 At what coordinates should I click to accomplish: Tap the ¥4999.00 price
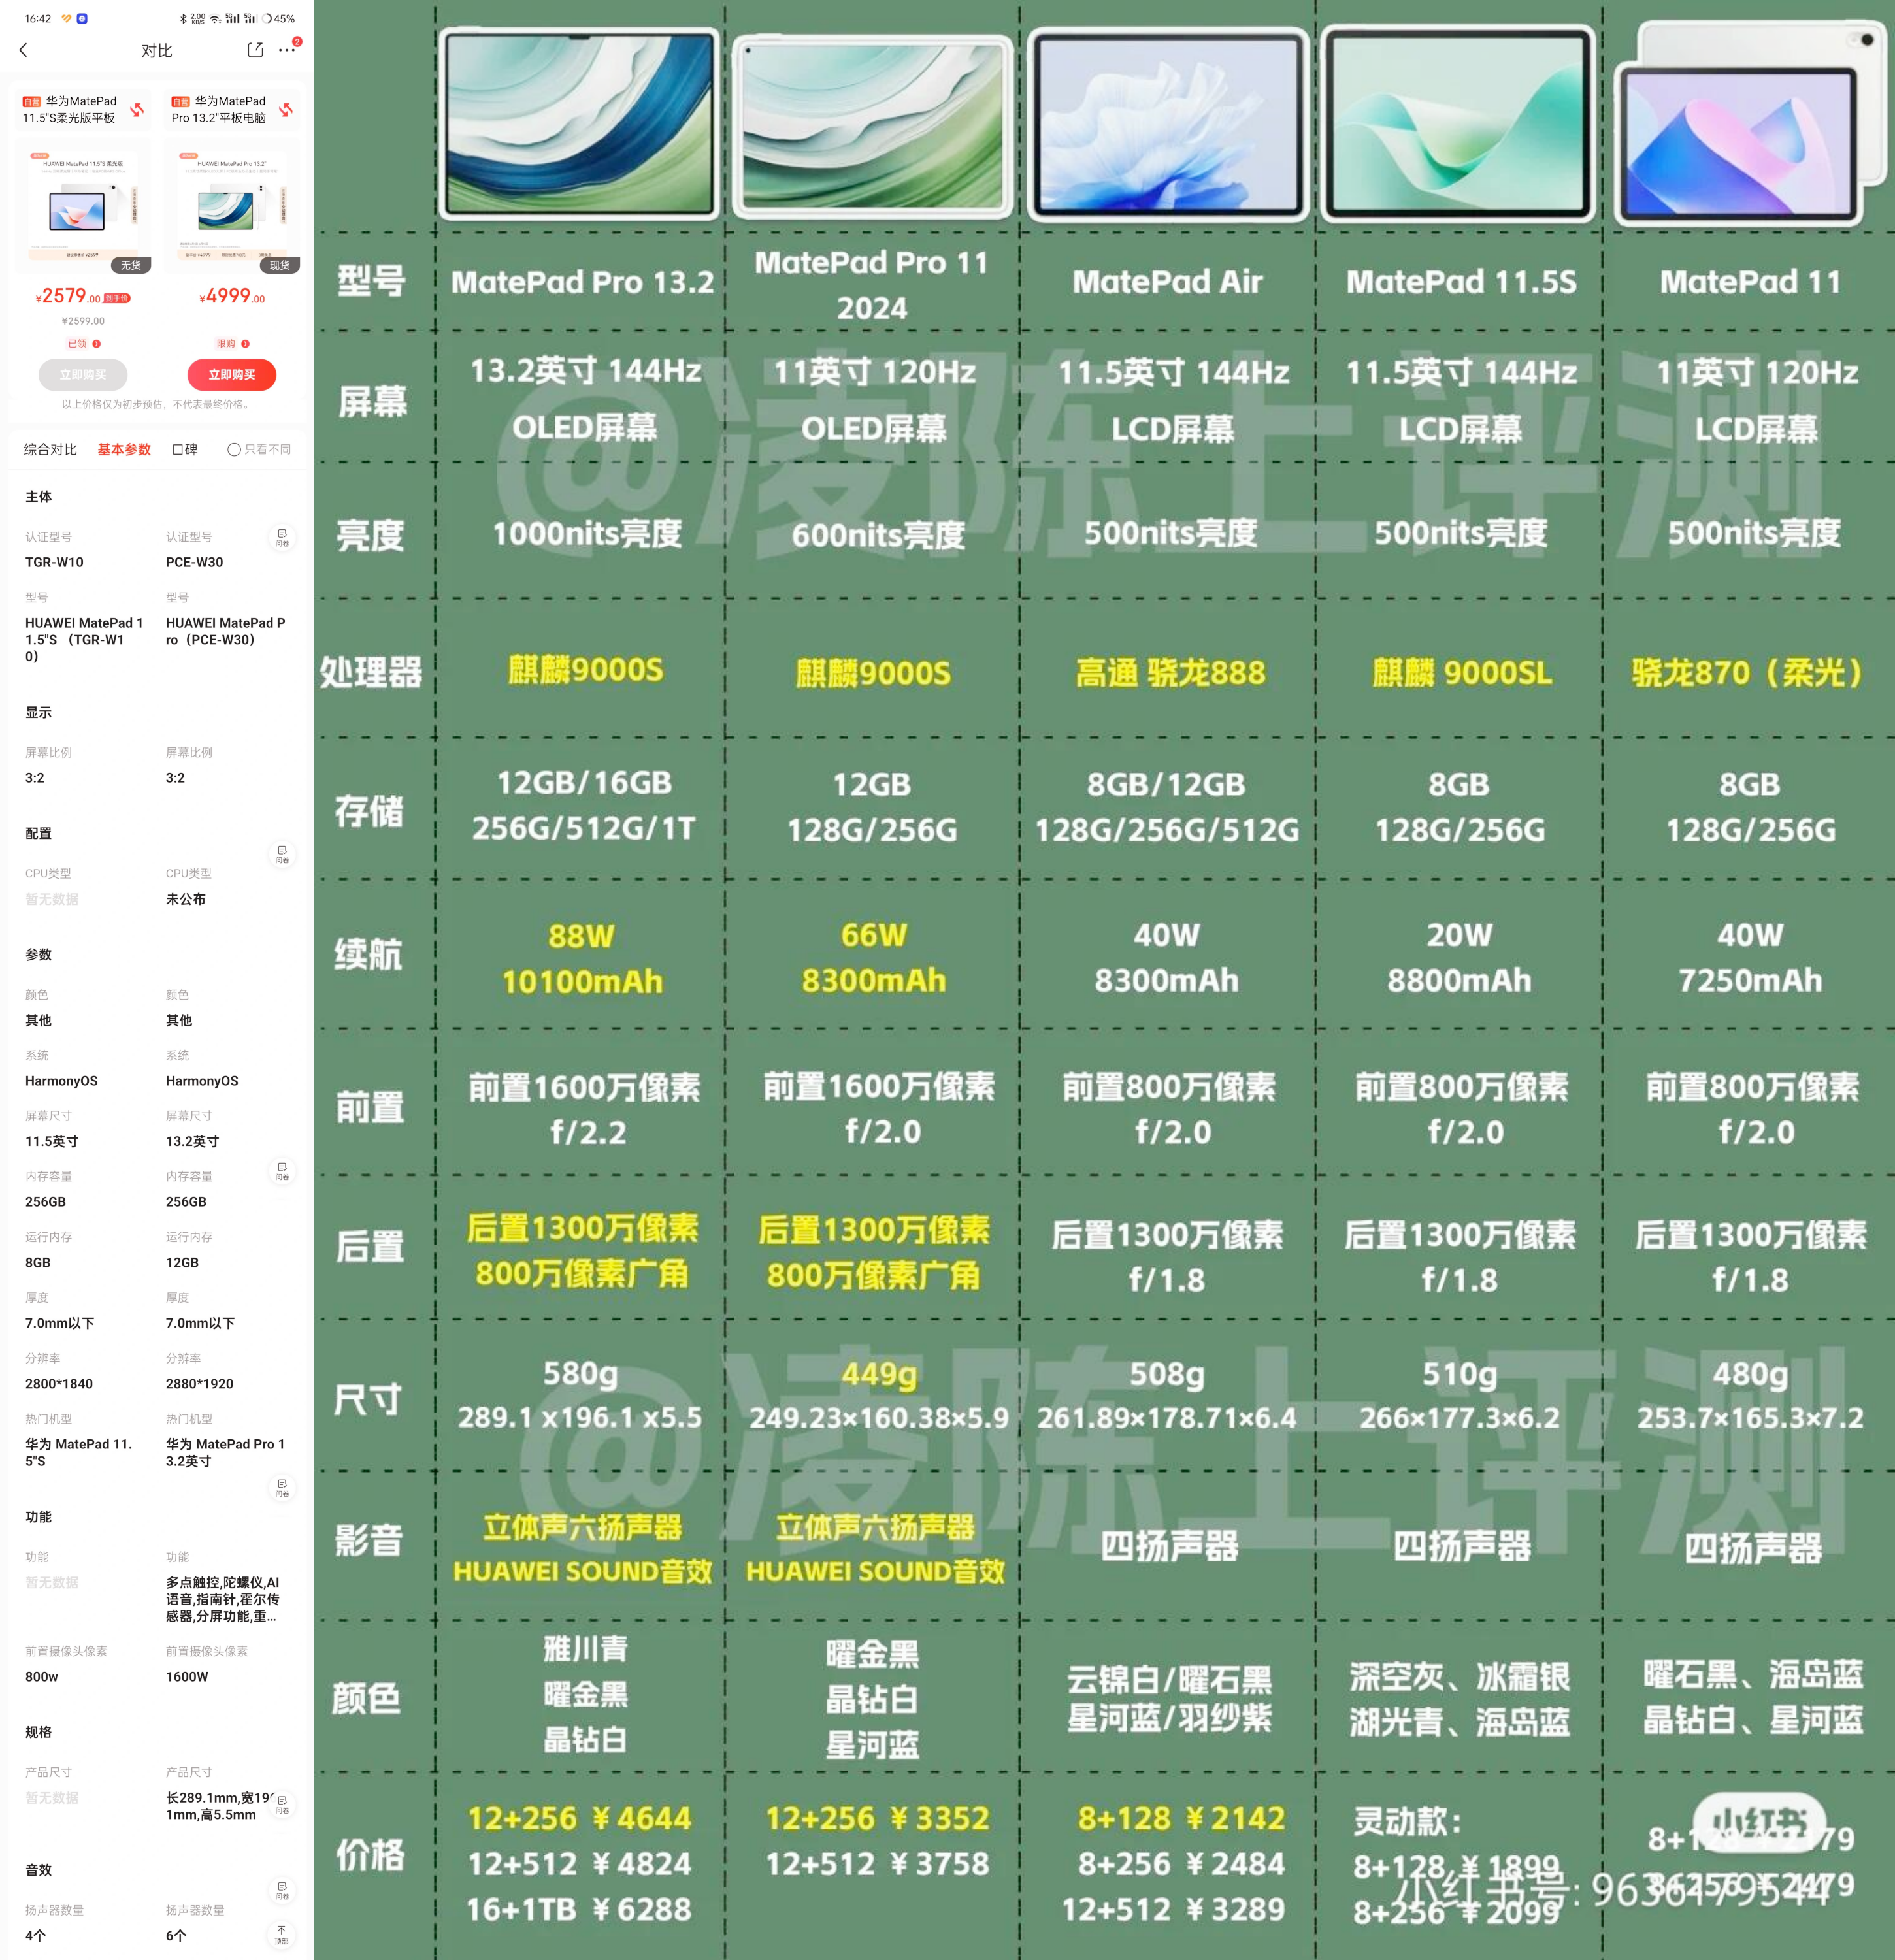click(232, 296)
